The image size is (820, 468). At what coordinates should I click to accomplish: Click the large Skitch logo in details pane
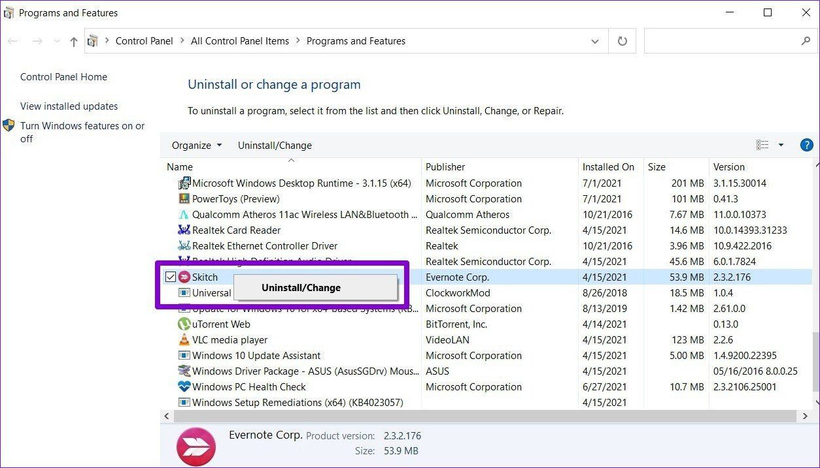coord(196,446)
